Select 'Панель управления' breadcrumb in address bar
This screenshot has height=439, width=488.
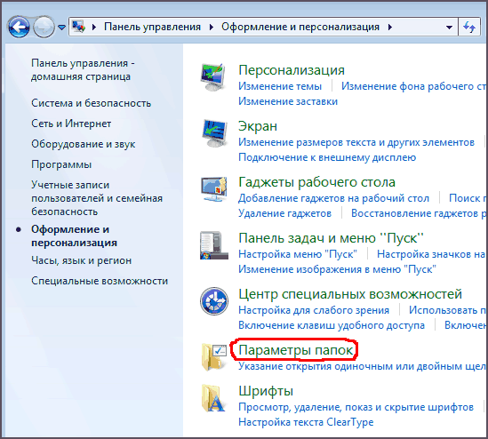152,27
